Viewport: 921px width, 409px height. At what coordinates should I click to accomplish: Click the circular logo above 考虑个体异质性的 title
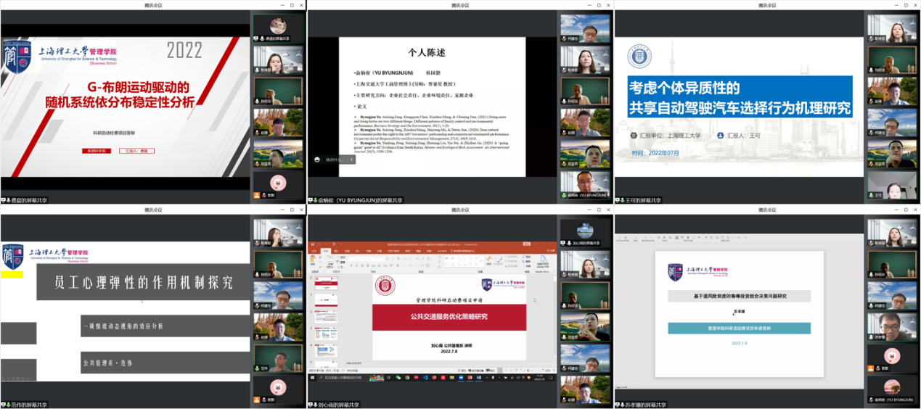coord(639,56)
